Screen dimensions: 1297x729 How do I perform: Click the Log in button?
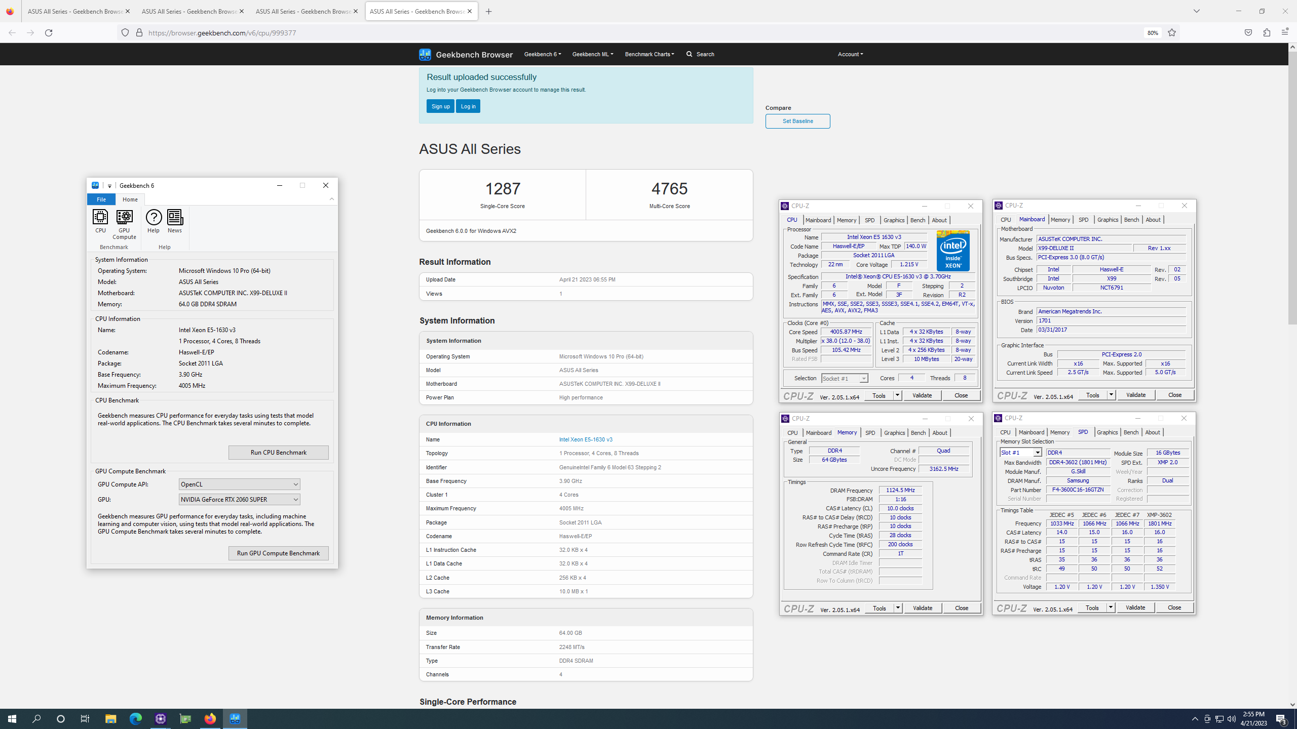pyautogui.click(x=468, y=106)
